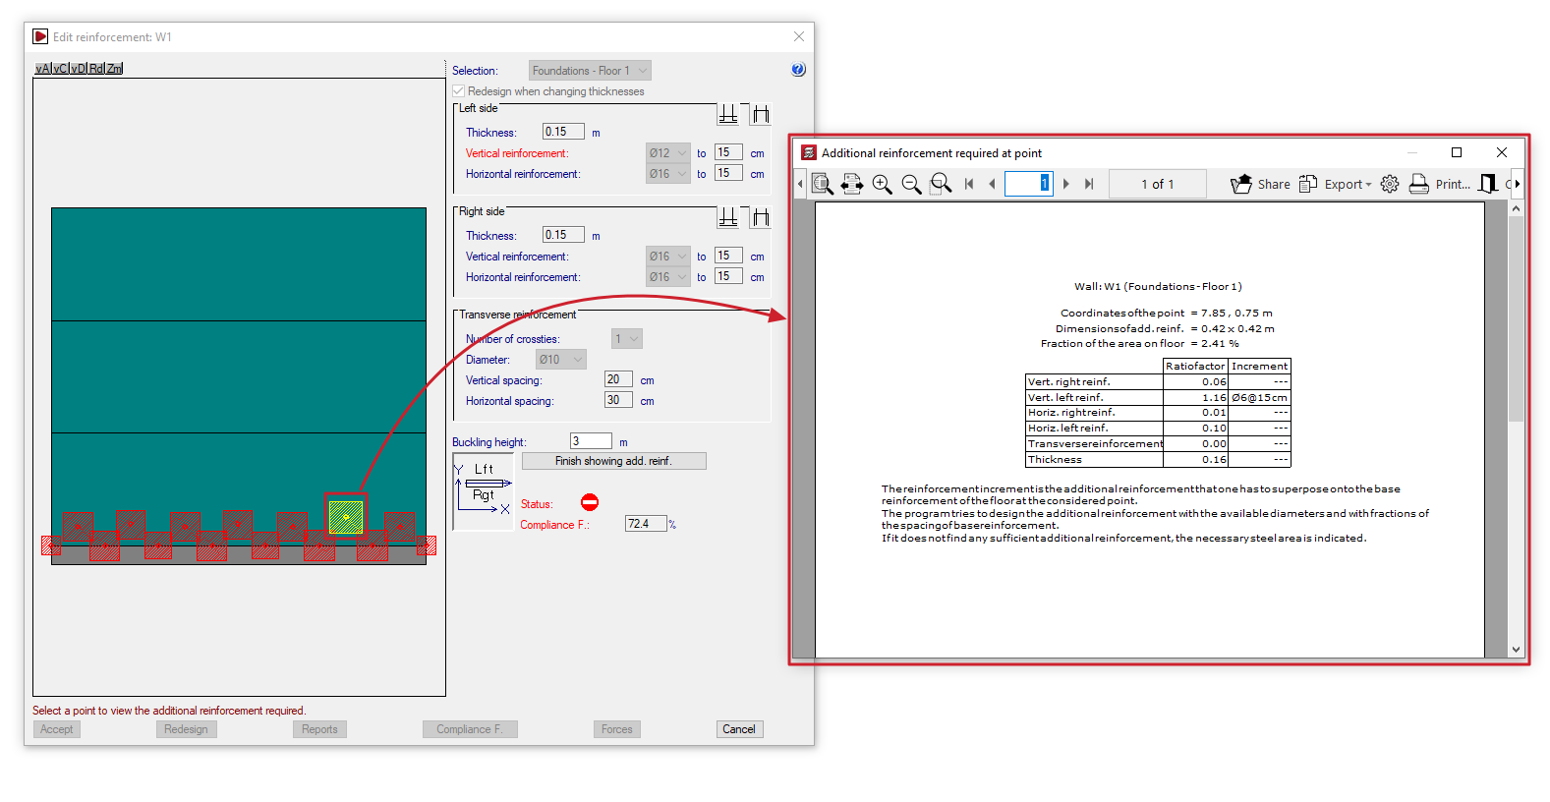This screenshot has width=1550, height=802.
Task: Fit page width in report viewer
Action: [851, 184]
